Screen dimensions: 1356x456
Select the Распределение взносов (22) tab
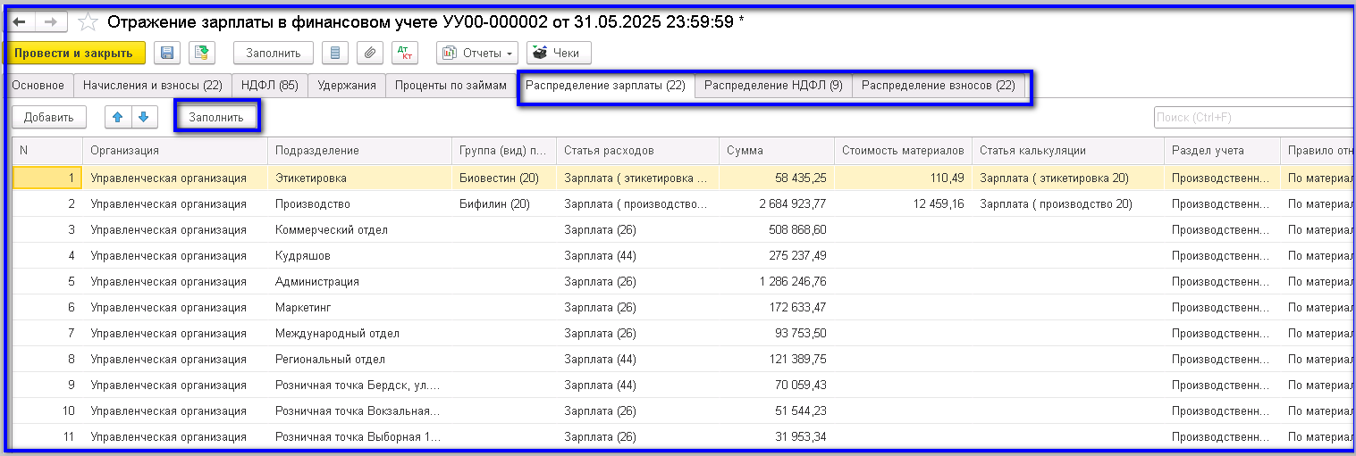pos(938,86)
